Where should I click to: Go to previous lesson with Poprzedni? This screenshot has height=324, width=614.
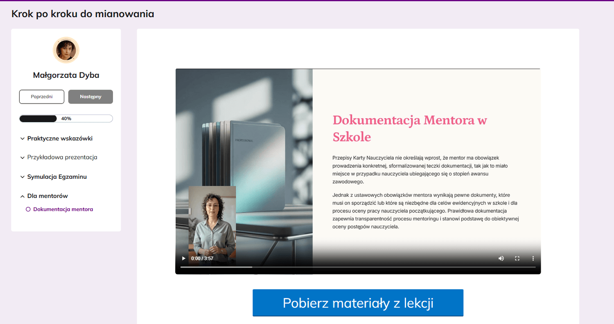[x=42, y=97]
